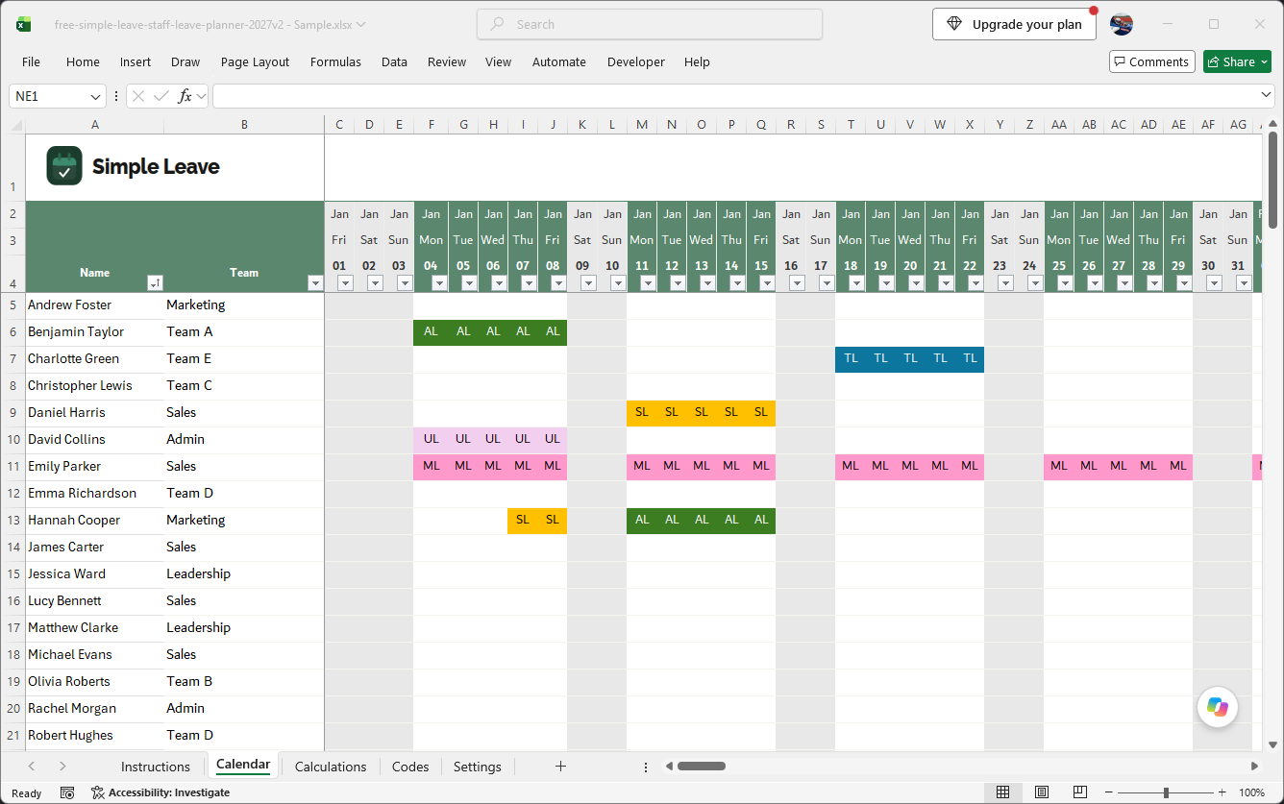Click the Excel app icon in title bar
This screenshot has width=1284, height=804.
click(x=23, y=25)
